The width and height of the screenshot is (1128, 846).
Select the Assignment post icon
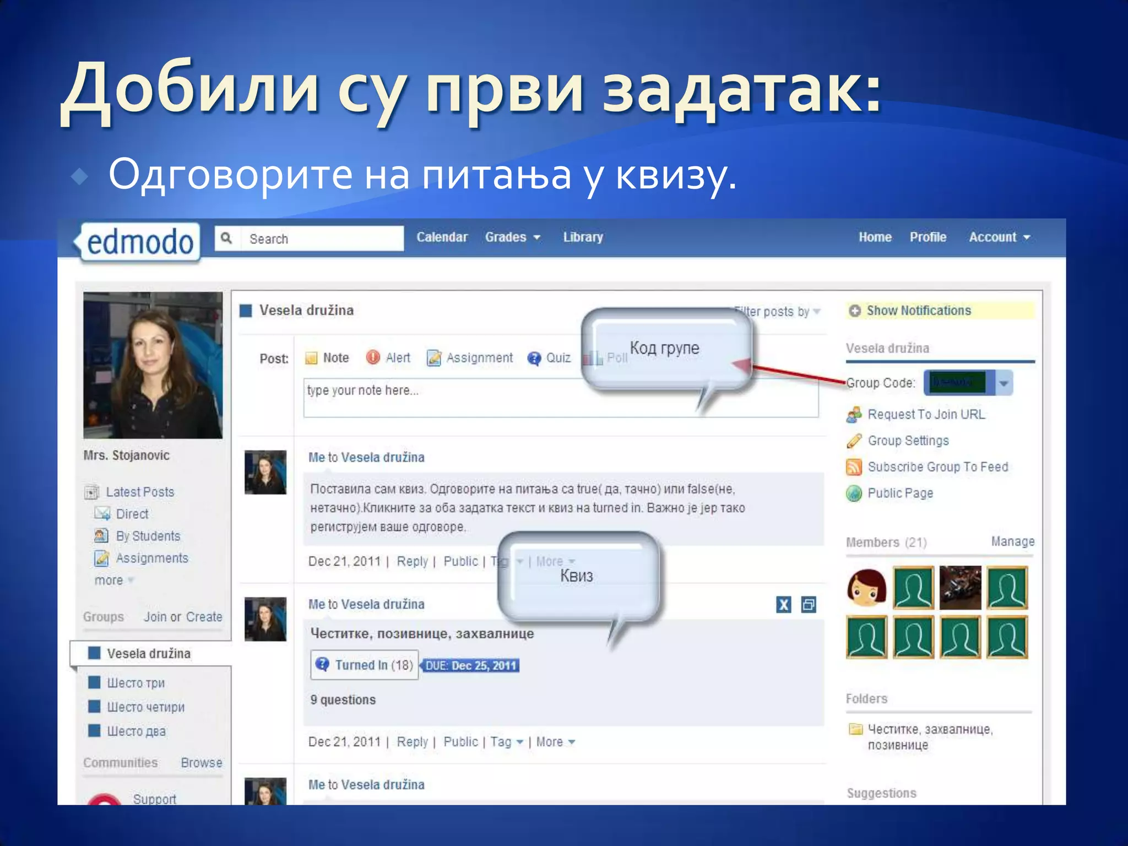click(434, 358)
